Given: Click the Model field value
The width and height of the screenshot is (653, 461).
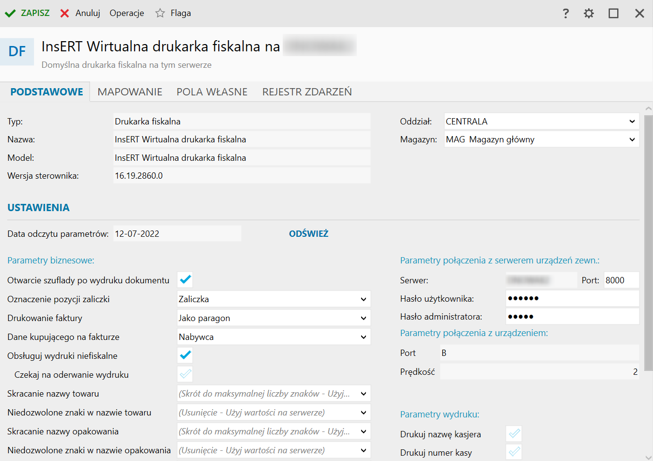Looking at the screenshot, I should tap(242, 158).
